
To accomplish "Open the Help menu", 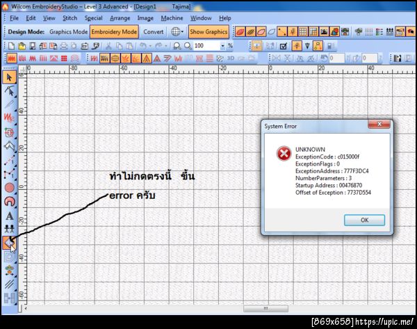I will (x=225, y=18).
